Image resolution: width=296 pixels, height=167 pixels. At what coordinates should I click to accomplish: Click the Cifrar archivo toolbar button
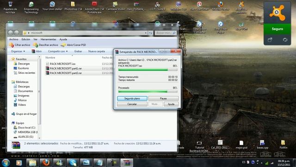pyautogui.click(x=20, y=45)
